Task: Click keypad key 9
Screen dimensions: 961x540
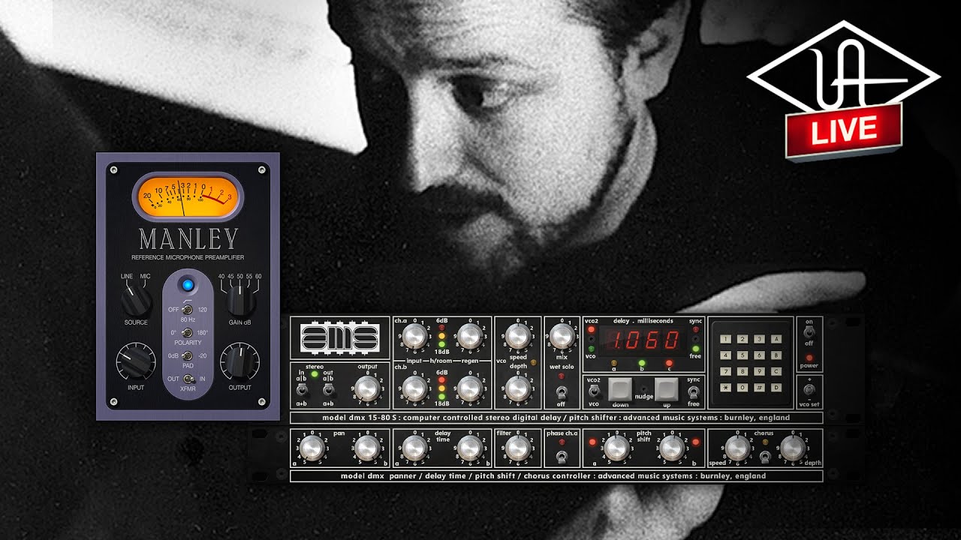Action: [760, 371]
